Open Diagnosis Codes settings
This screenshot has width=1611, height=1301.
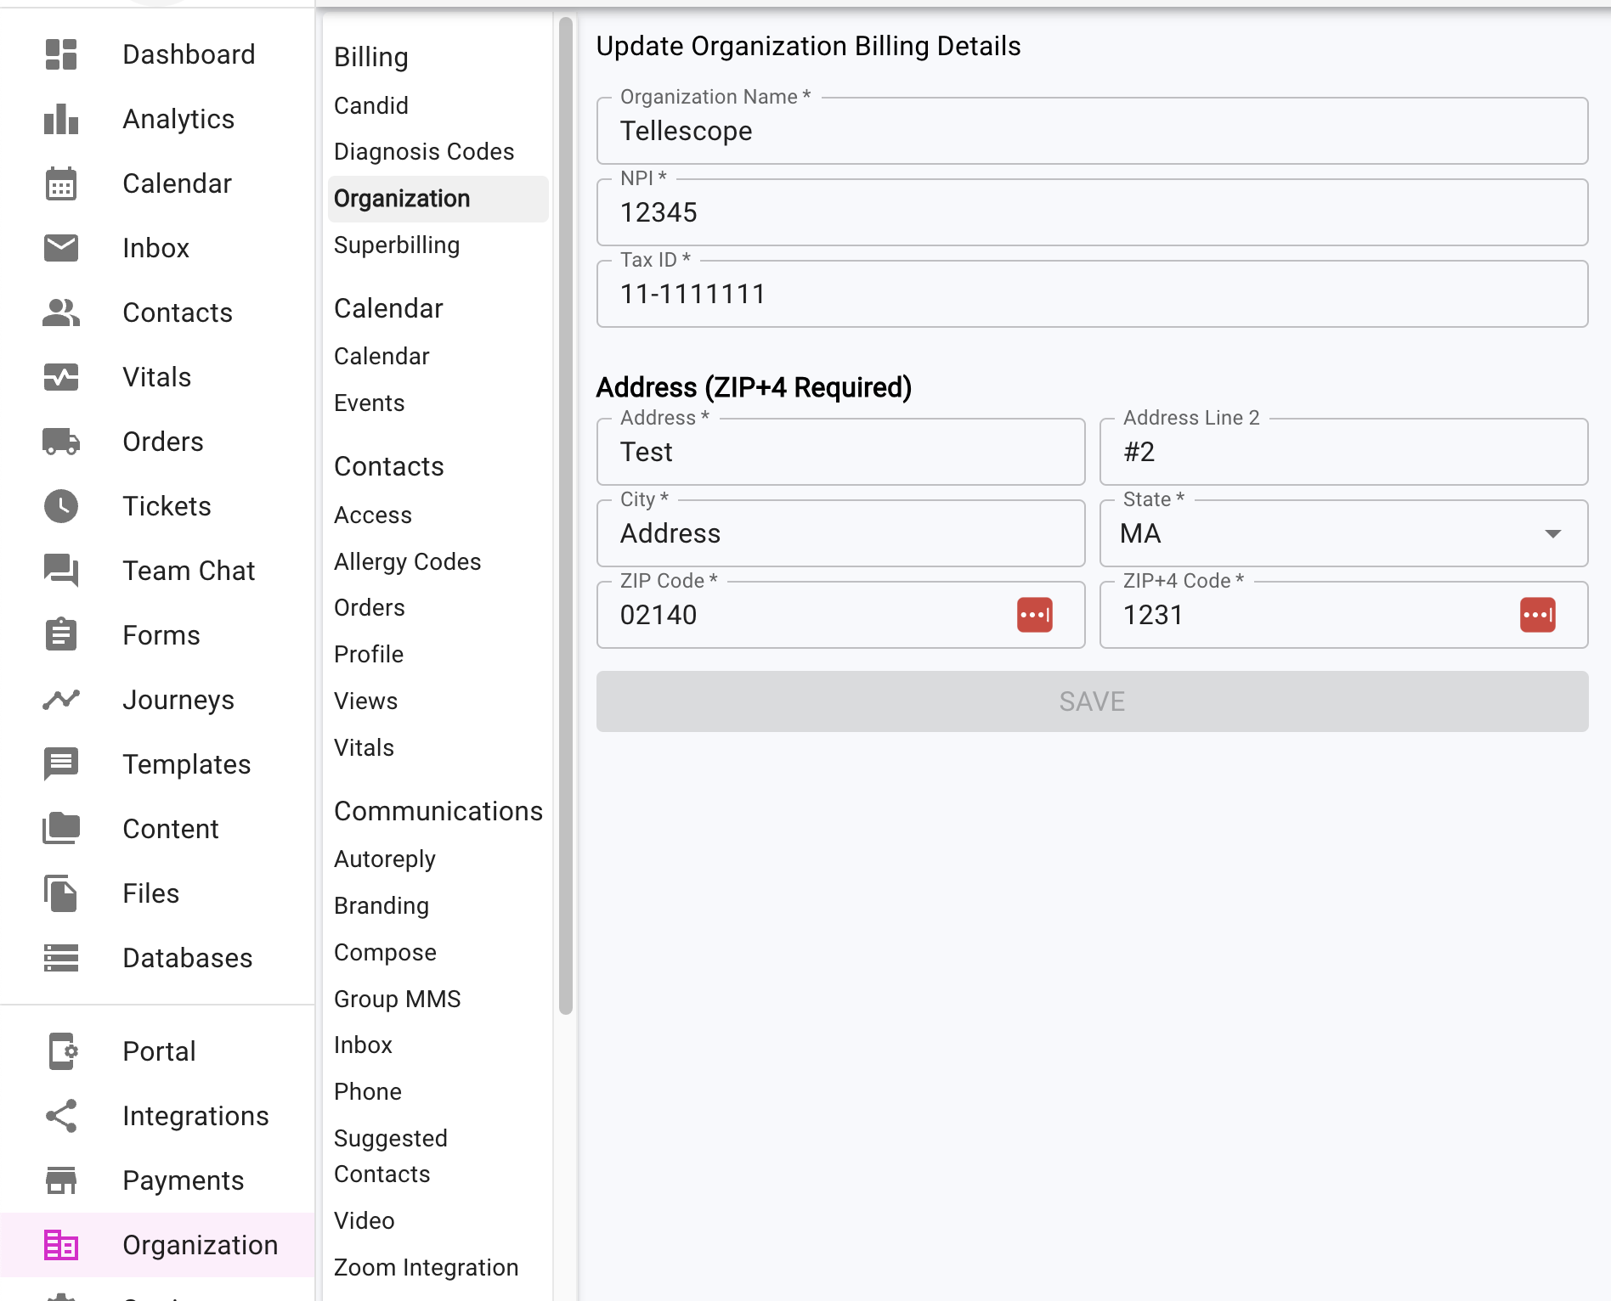click(424, 151)
